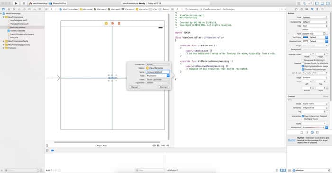Image resolution: width=332 pixels, height=173 pixels.
Task: Click the action Name input field
Action: [158, 72]
